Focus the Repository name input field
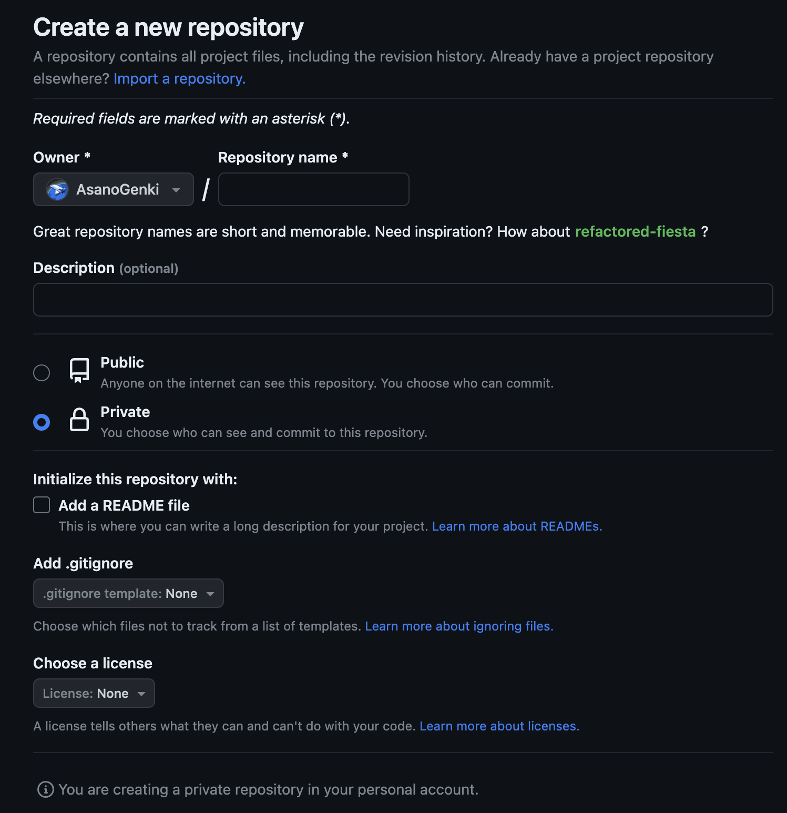 [x=313, y=189]
